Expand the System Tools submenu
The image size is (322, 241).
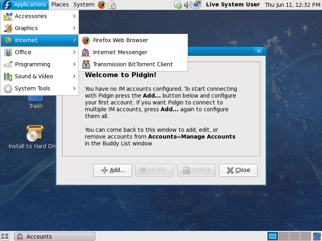click(x=39, y=88)
